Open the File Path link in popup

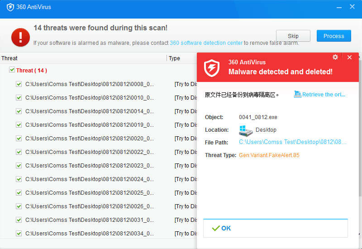293,142
